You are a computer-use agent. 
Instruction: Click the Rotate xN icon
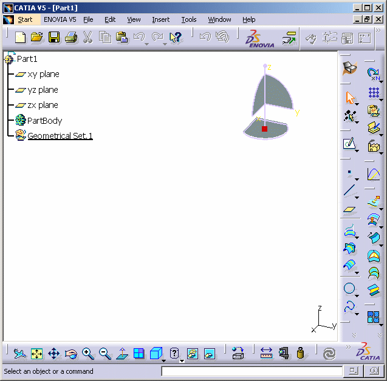coord(374,74)
